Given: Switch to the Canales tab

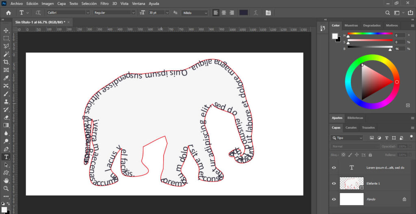Looking at the screenshot, I should (x=351, y=128).
